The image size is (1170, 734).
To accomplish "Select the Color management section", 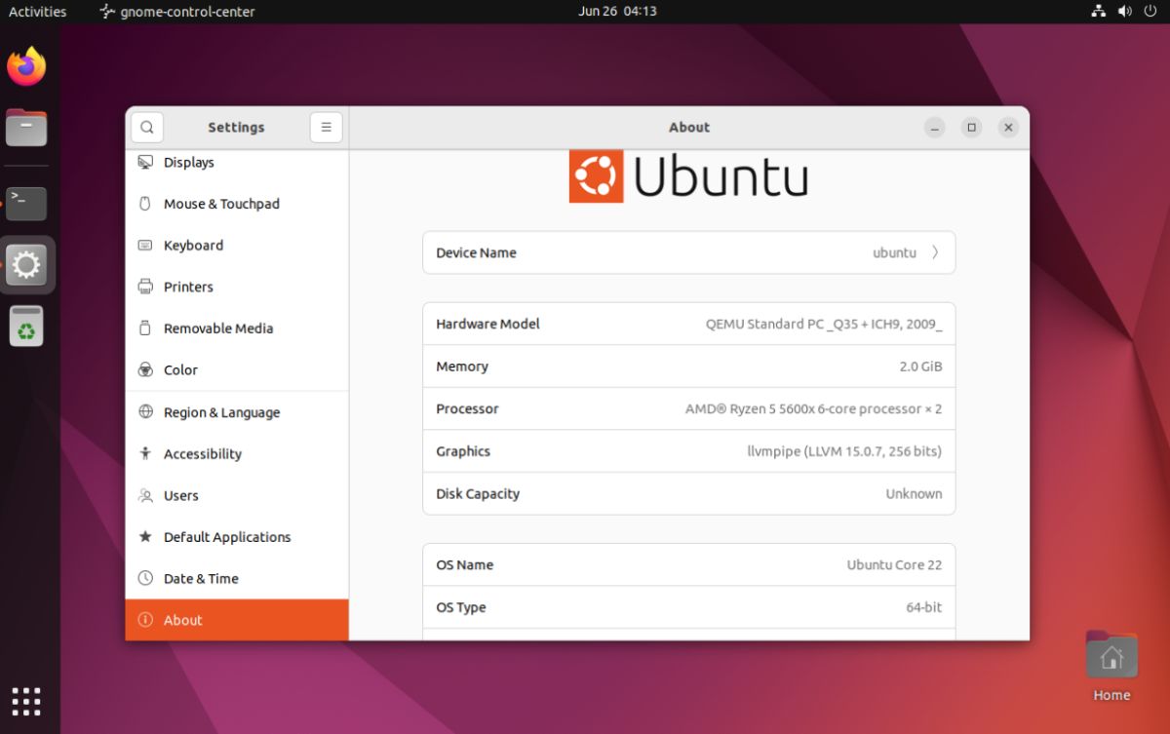I will [180, 369].
